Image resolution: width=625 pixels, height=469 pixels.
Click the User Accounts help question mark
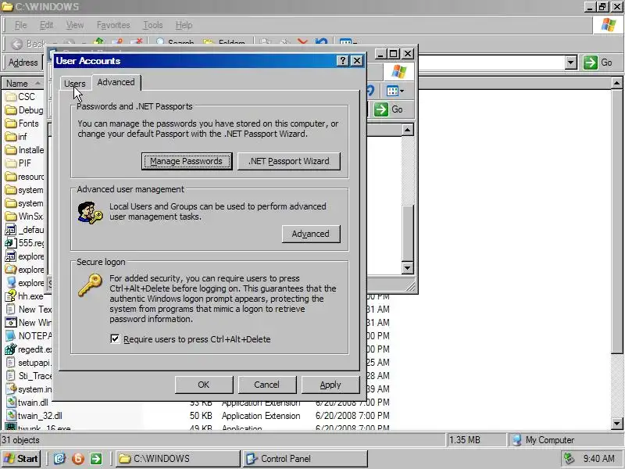[x=343, y=61]
